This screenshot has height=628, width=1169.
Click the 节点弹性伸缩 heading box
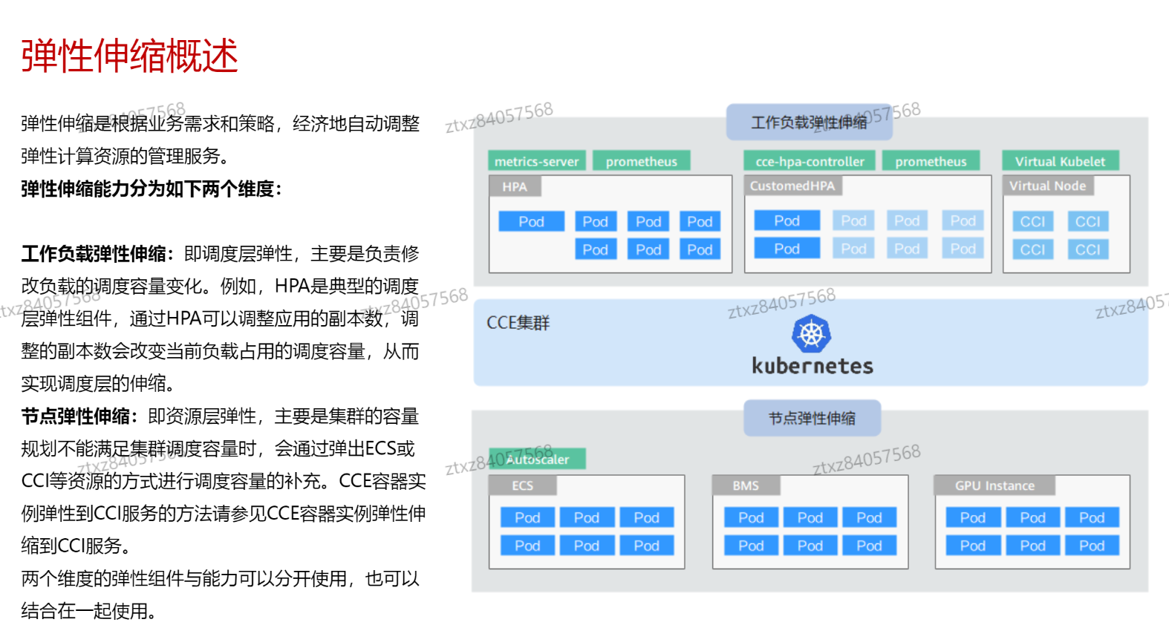click(812, 418)
